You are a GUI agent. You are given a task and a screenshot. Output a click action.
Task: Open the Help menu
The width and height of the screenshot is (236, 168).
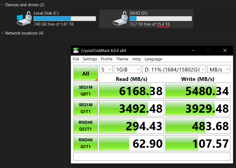click(137, 59)
